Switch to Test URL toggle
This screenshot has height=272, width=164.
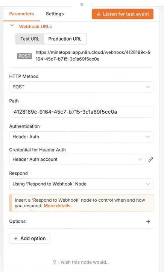(x=30, y=39)
